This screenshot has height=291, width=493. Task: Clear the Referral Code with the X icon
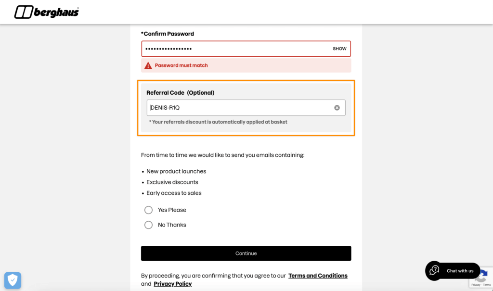(337, 108)
